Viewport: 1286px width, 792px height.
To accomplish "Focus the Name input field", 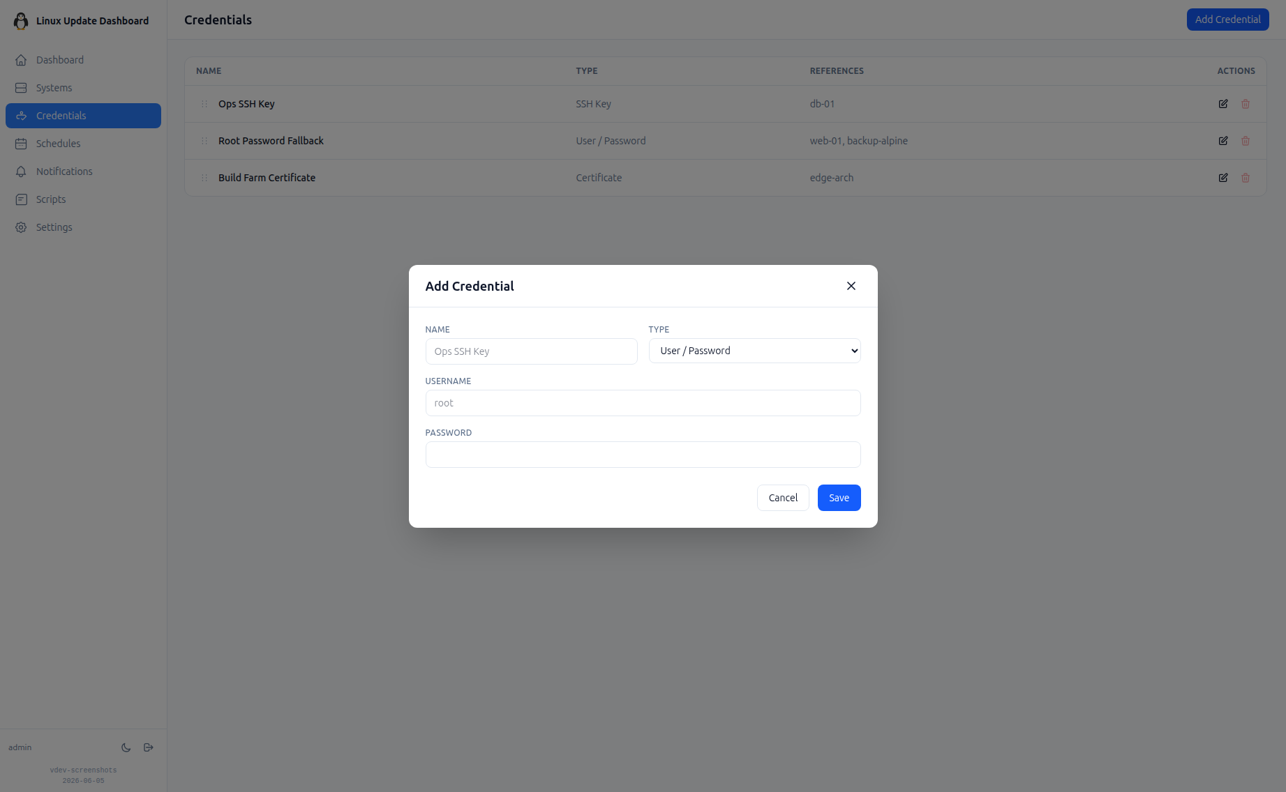I will (x=531, y=351).
